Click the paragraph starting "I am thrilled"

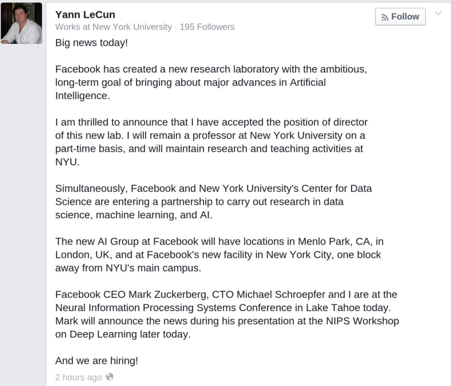(x=211, y=135)
